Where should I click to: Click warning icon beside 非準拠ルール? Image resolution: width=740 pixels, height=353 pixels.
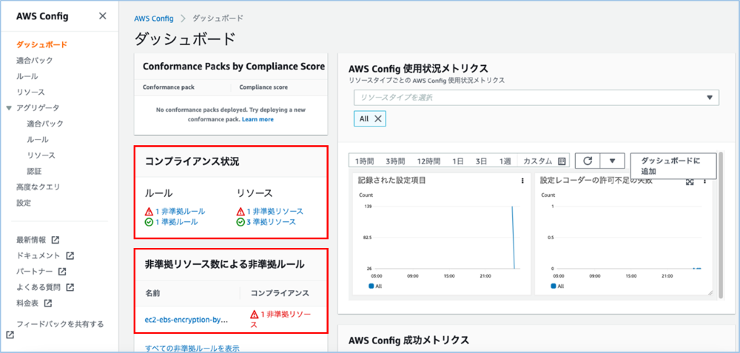coord(149,212)
